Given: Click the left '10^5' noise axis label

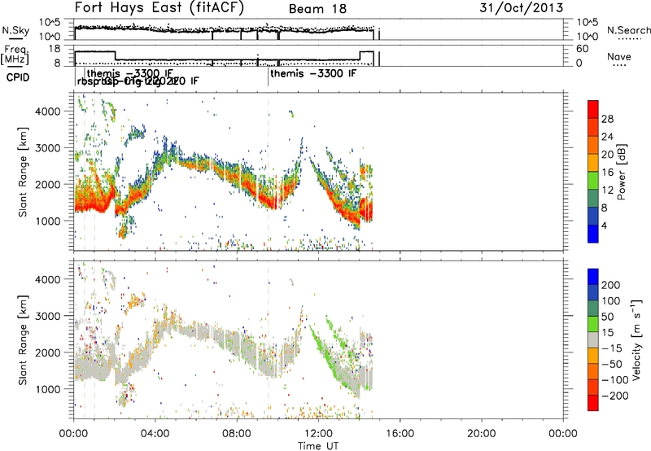Looking at the screenshot, I should 50,22.
